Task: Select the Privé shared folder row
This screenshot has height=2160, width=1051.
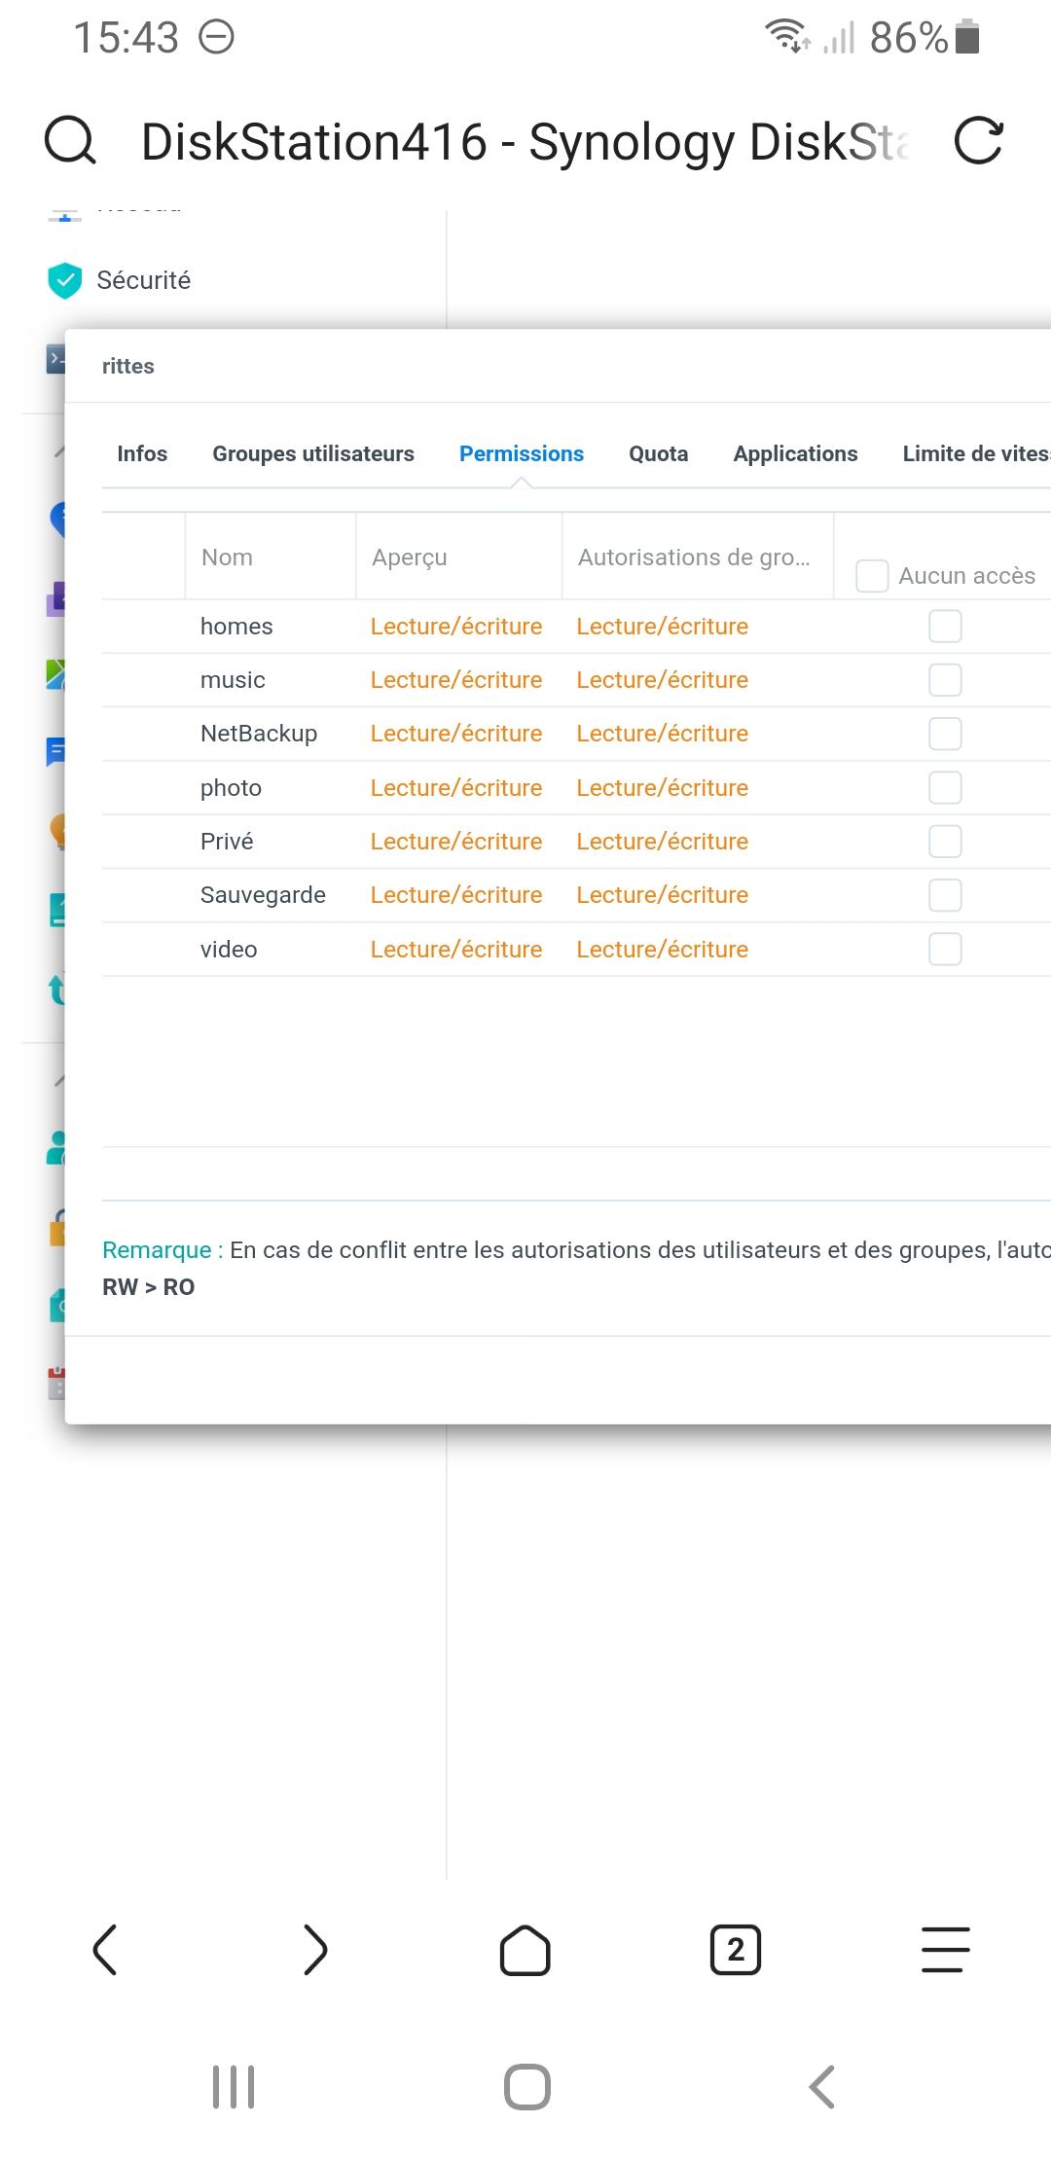Action: pyautogui.click(x=576, y=842)
